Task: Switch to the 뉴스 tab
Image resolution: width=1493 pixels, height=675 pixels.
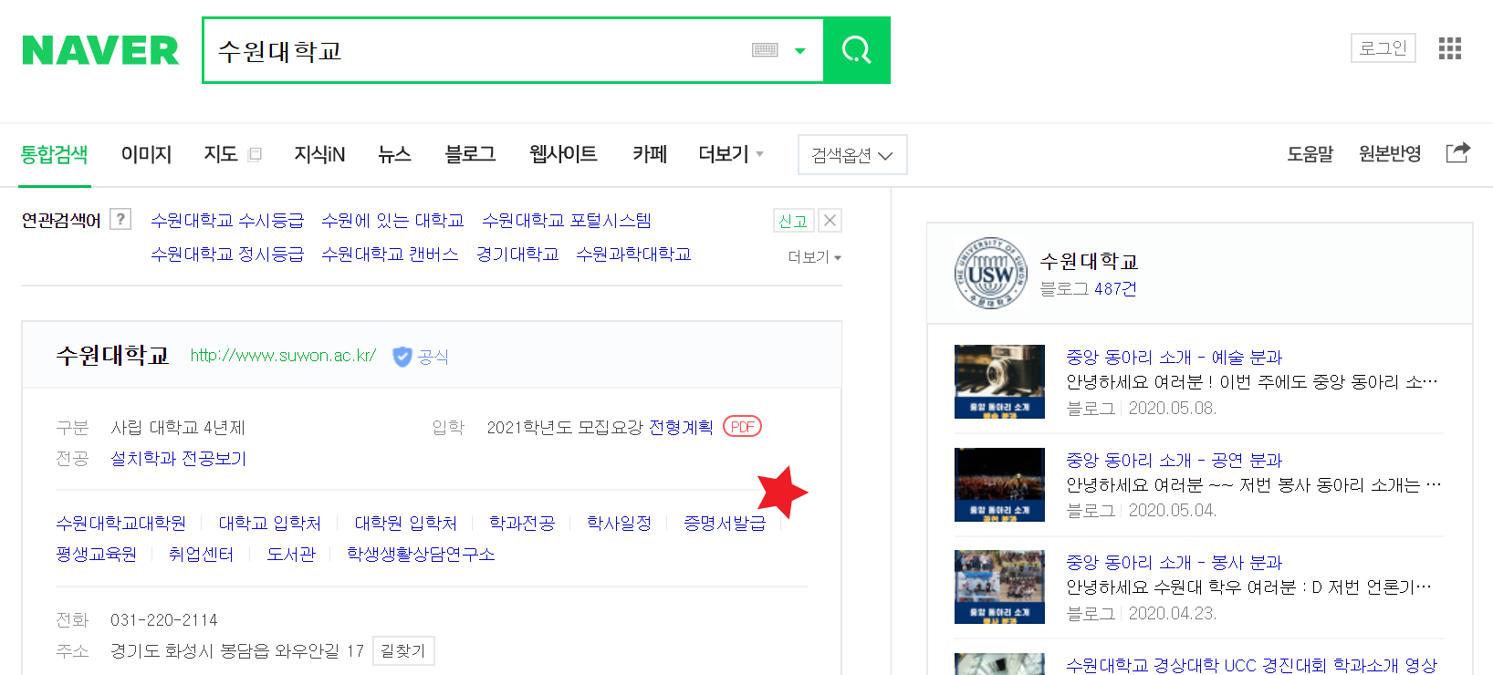Action: 394,154
